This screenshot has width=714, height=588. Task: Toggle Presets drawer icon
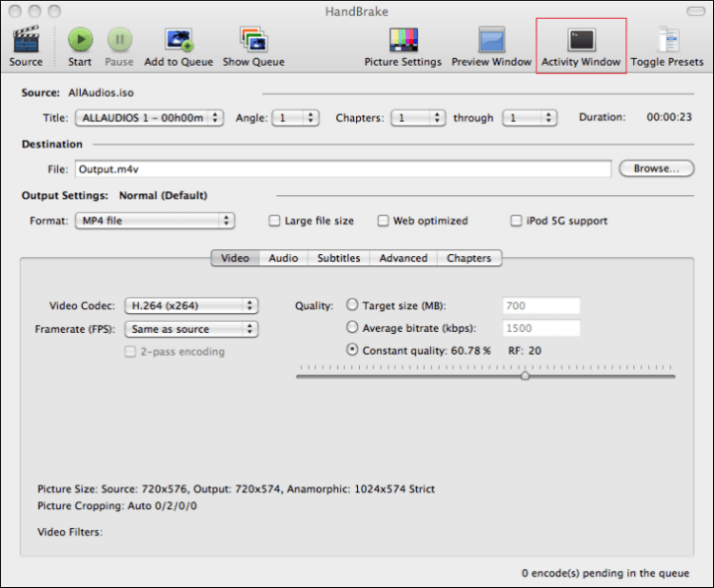(668, 40)
